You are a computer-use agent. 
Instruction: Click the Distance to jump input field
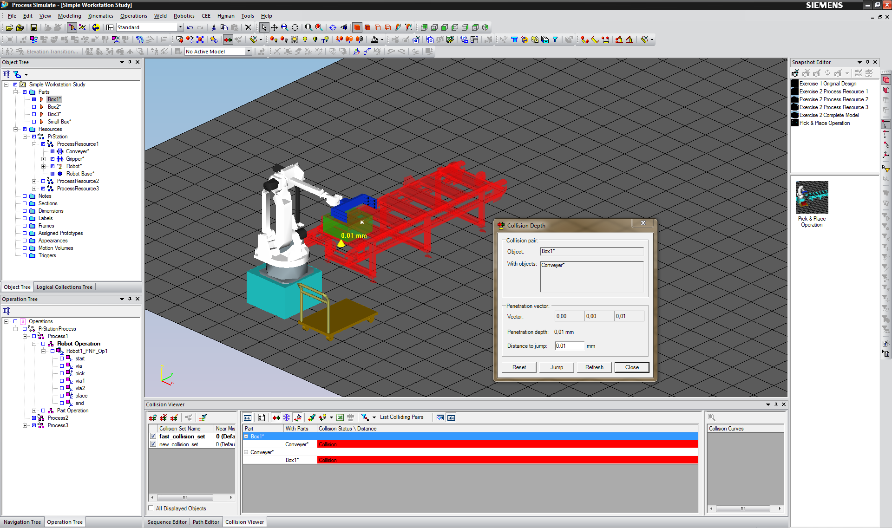(x=569, y=346)
